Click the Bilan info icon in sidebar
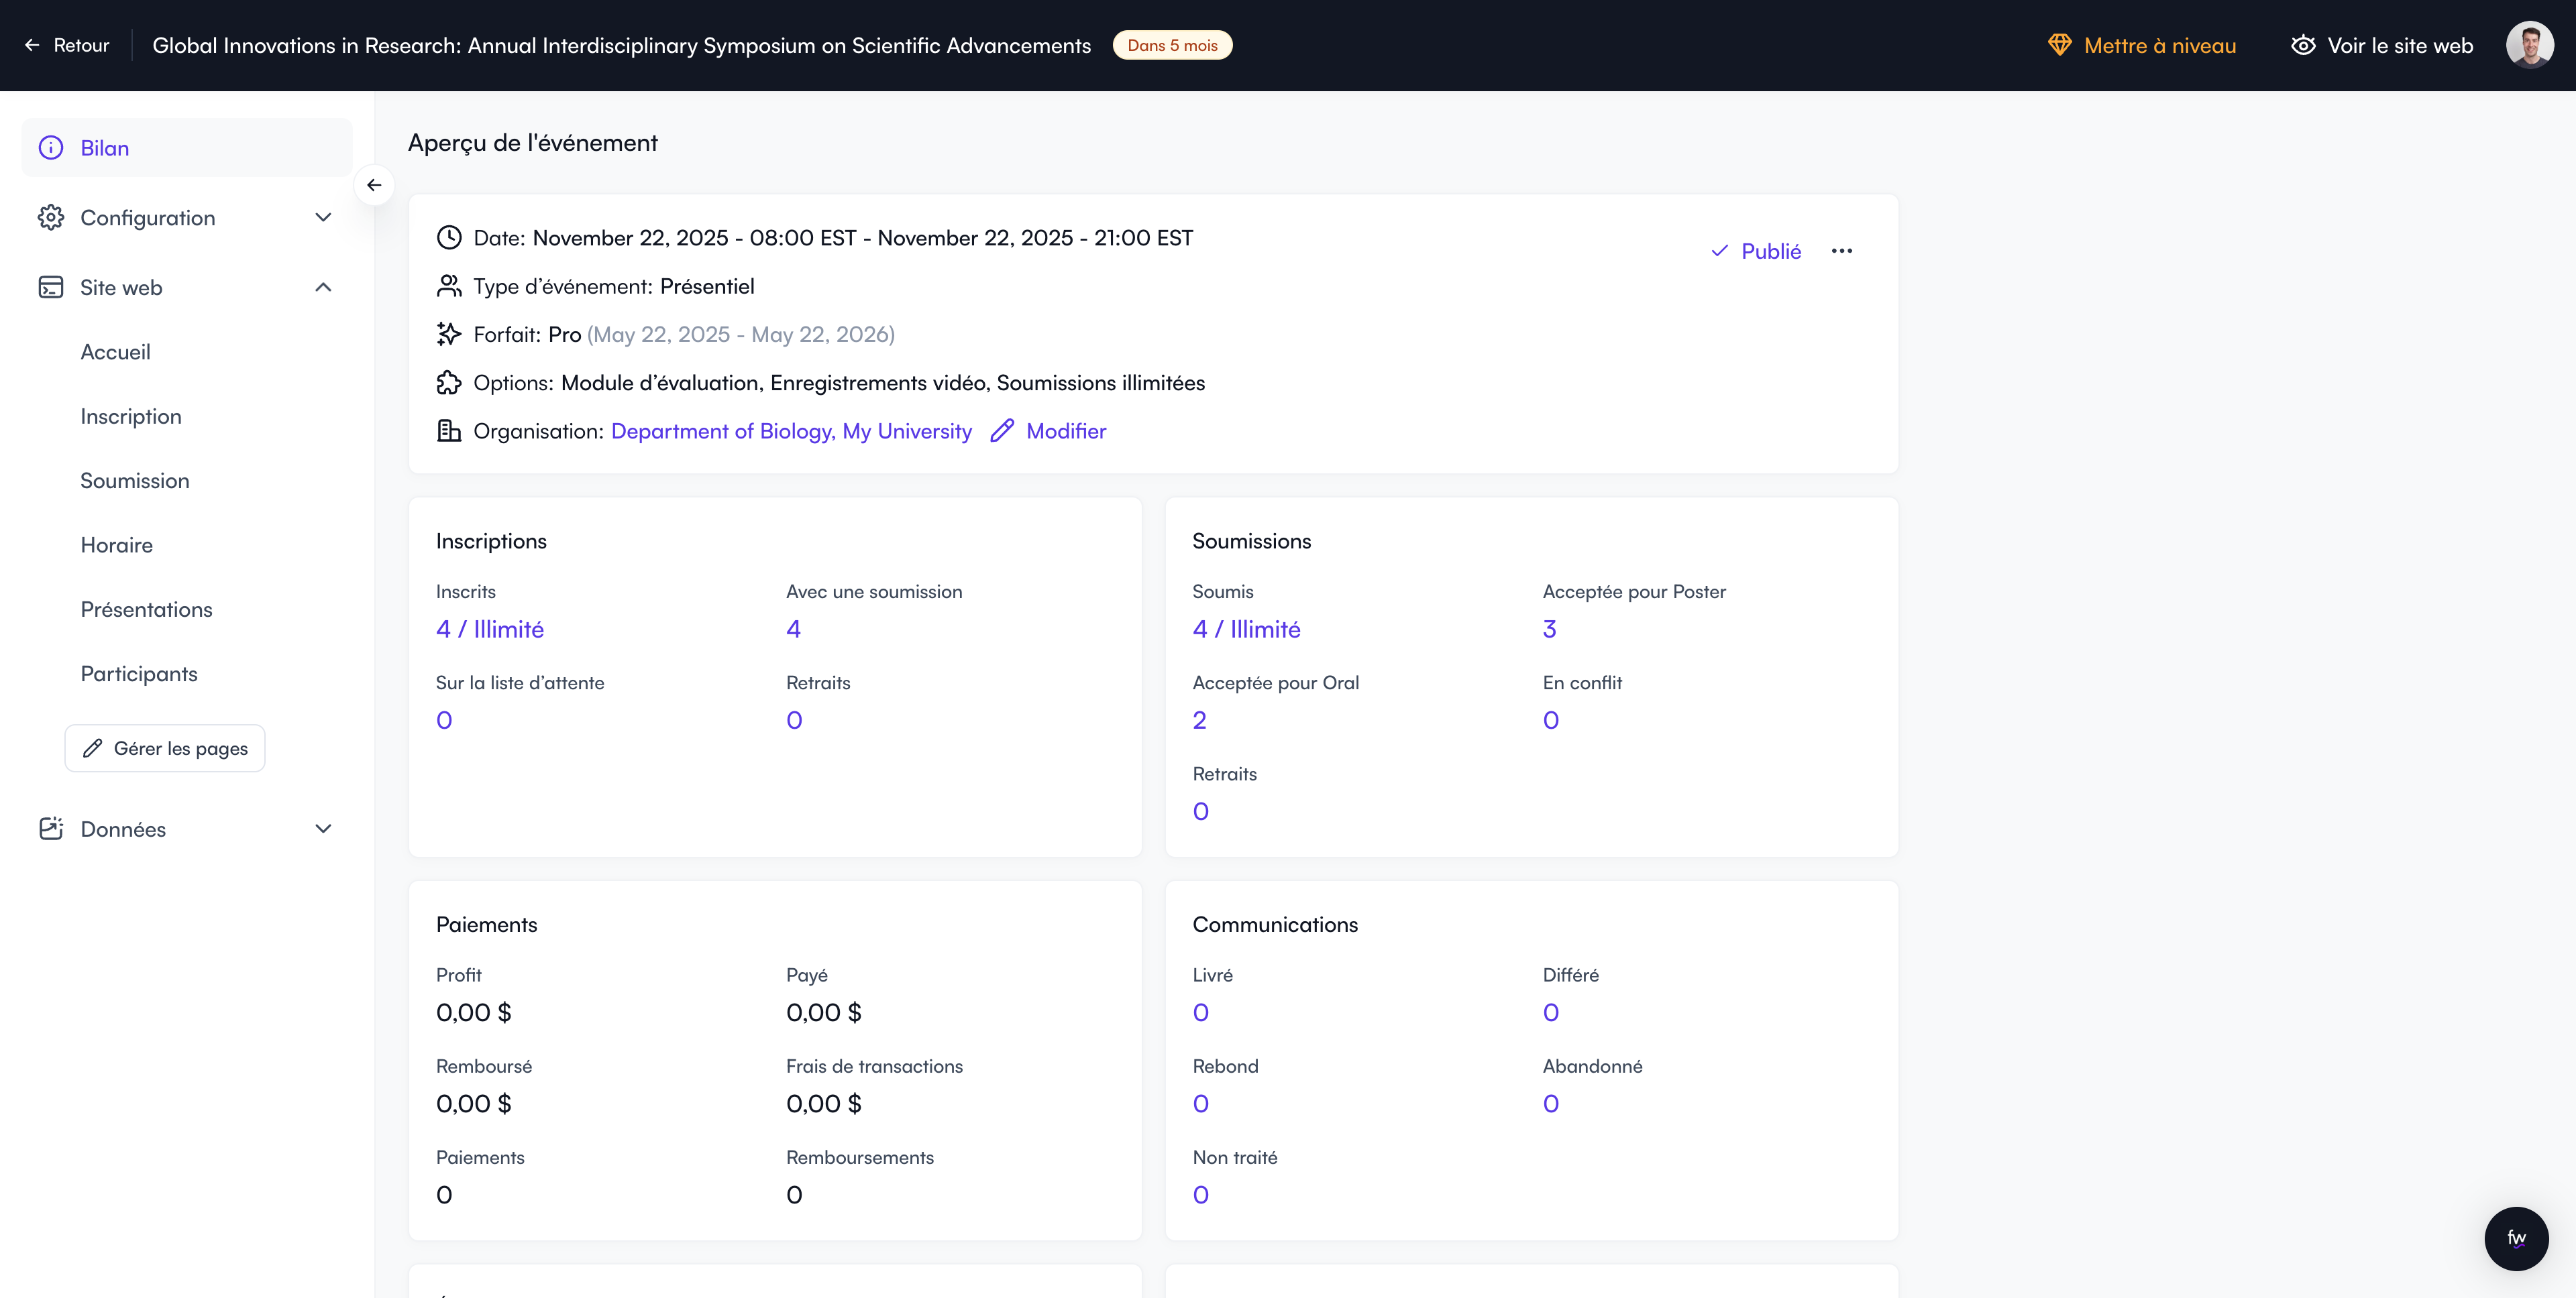 point(51,148)
